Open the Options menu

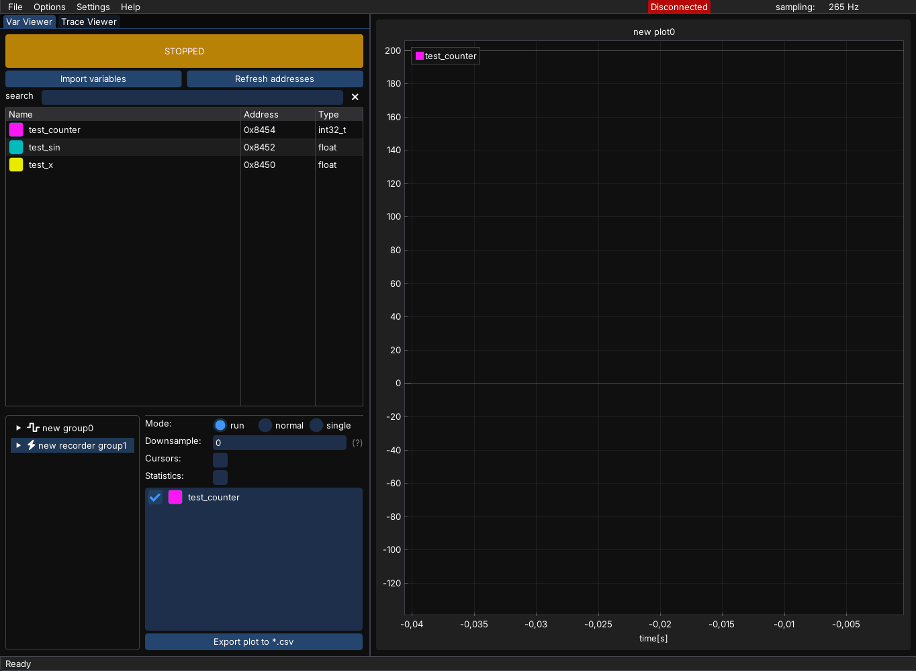50,7
